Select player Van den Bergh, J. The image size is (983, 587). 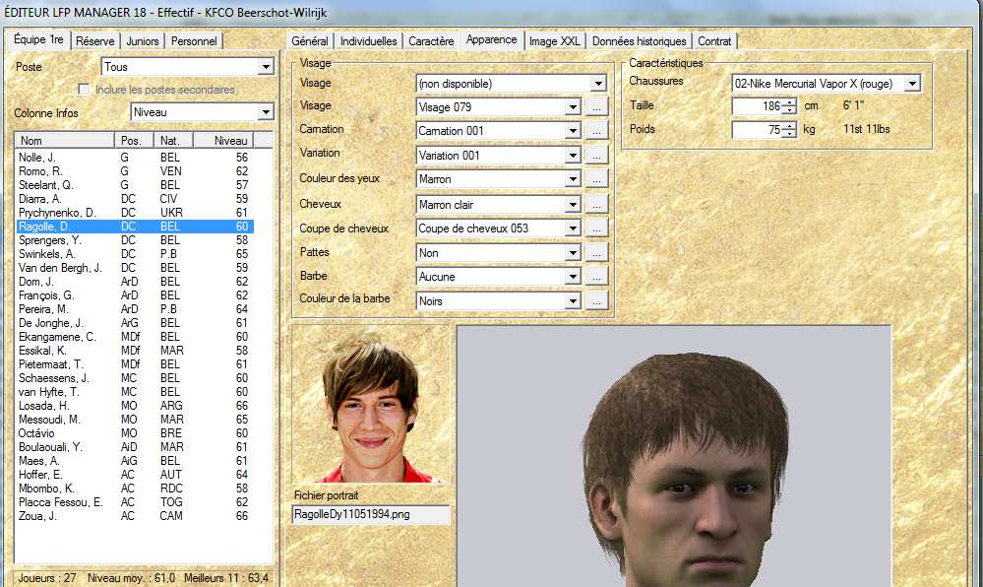(x=135, y=268)
